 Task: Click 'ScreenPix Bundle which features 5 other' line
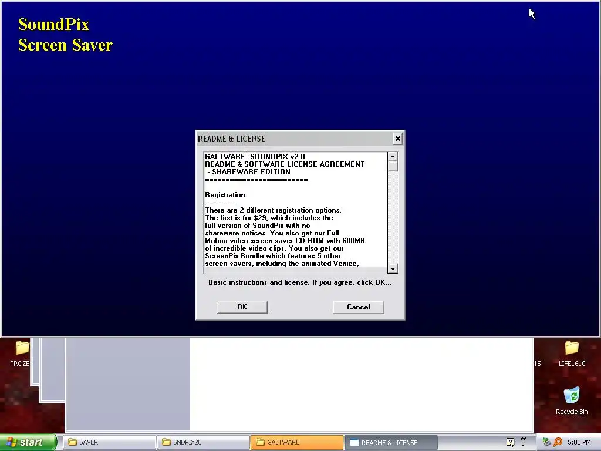point(272,256)
